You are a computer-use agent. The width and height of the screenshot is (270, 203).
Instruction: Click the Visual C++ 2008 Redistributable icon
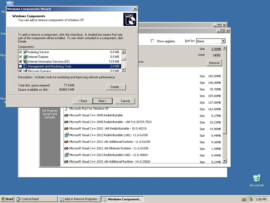pos(66,122)
